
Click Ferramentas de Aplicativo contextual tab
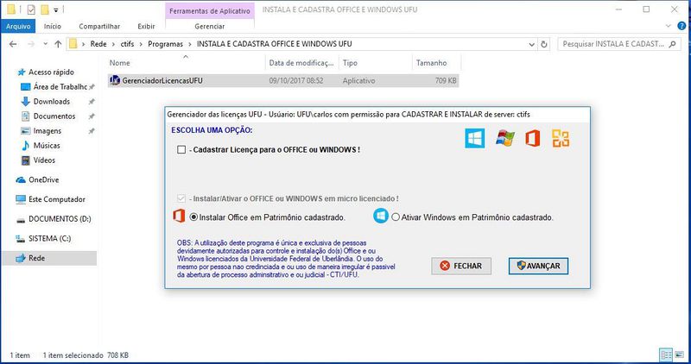click(210, 10)
